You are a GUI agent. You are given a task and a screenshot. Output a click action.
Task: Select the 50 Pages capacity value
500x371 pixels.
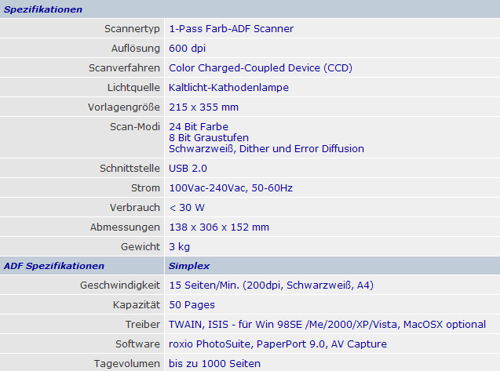(192, 305)
